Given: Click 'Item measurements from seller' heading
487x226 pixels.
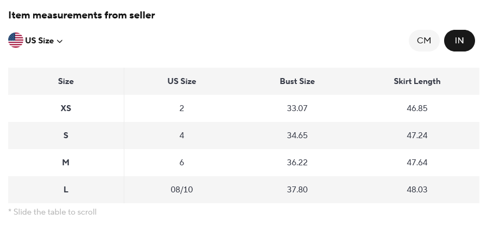Looking at the screenshot, I should [x=81, y=15].
